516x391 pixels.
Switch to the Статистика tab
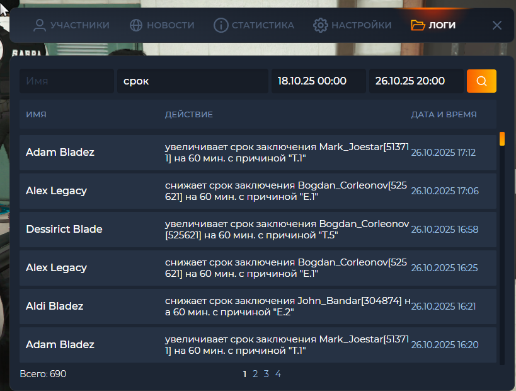click(262, 25)
